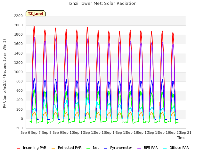Screen dimensions: 205x154
Task: Click the 2000 y-axis tick label
Action: (19, 25)
